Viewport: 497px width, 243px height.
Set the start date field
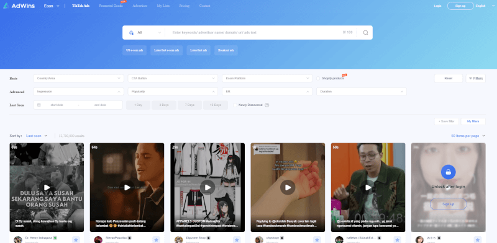[56, 105]
